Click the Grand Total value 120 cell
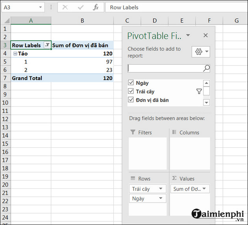 [82, 78]
